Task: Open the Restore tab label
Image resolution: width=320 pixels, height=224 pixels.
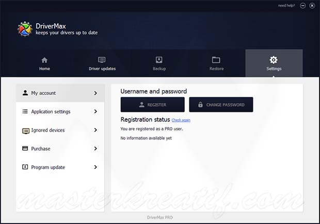Action: (x=217, y=69)
